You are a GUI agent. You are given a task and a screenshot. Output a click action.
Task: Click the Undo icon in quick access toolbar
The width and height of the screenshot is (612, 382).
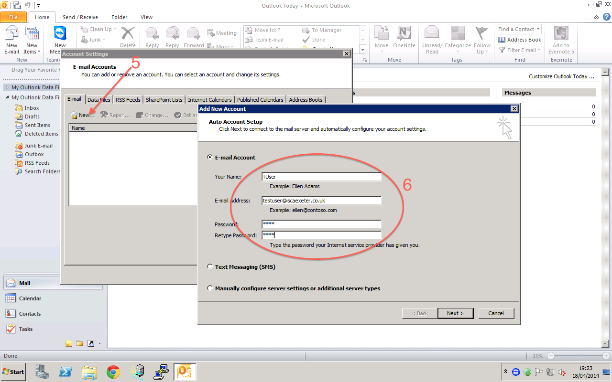point(27,6)
